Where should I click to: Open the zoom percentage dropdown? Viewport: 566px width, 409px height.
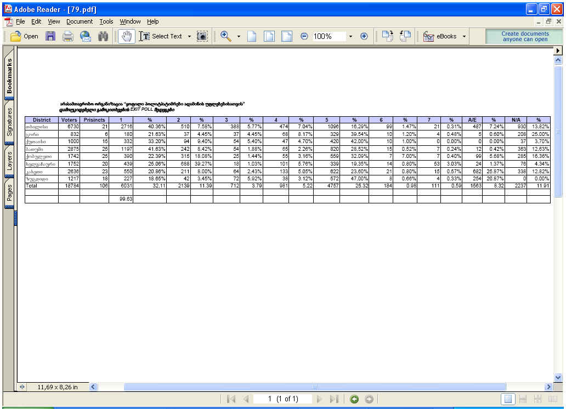click(x=350, y=36)
